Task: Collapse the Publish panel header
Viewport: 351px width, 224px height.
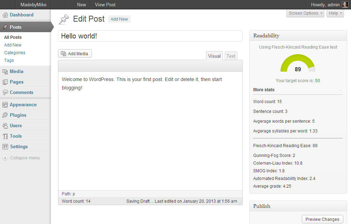Action: pyautogui.click(x=298, y=206)
